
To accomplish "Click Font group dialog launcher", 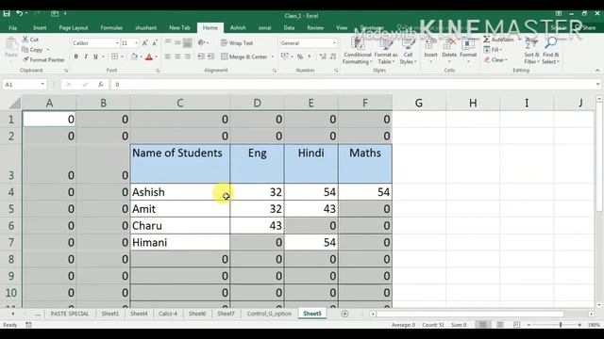I will tap(158, 71).
